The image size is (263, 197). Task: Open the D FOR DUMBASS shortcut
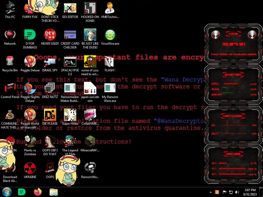pyautogui.click(x=30, y=38)
